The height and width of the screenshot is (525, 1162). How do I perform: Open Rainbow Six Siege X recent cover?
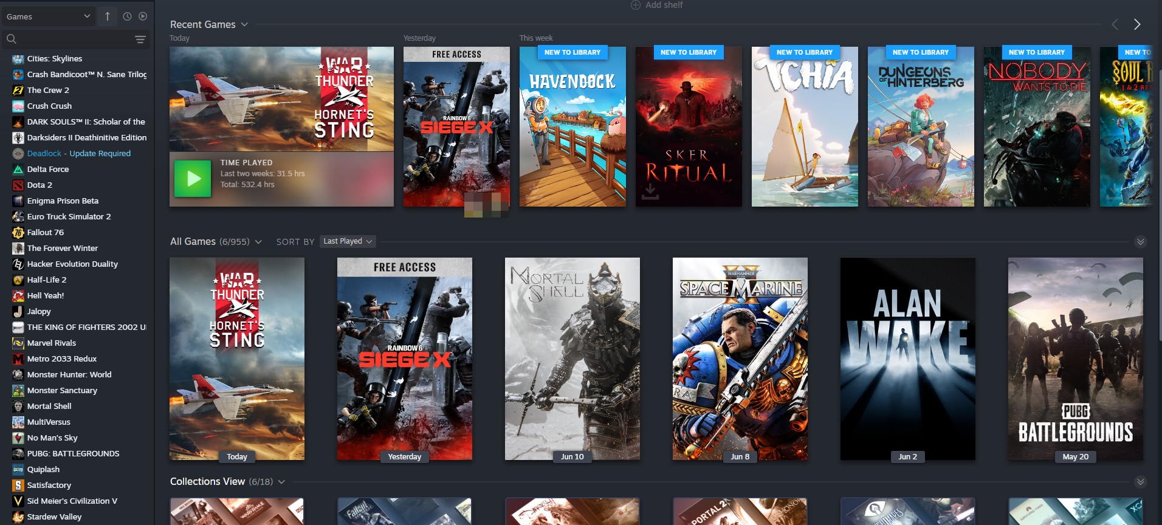click(x=456, y=126)
